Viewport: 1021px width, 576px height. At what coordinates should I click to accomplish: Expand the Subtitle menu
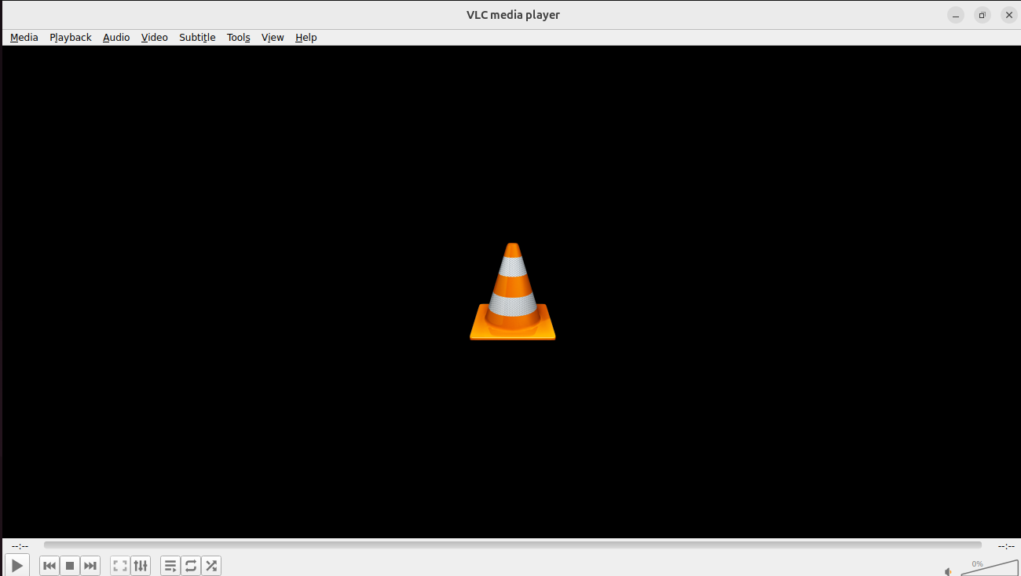[197, 37]
